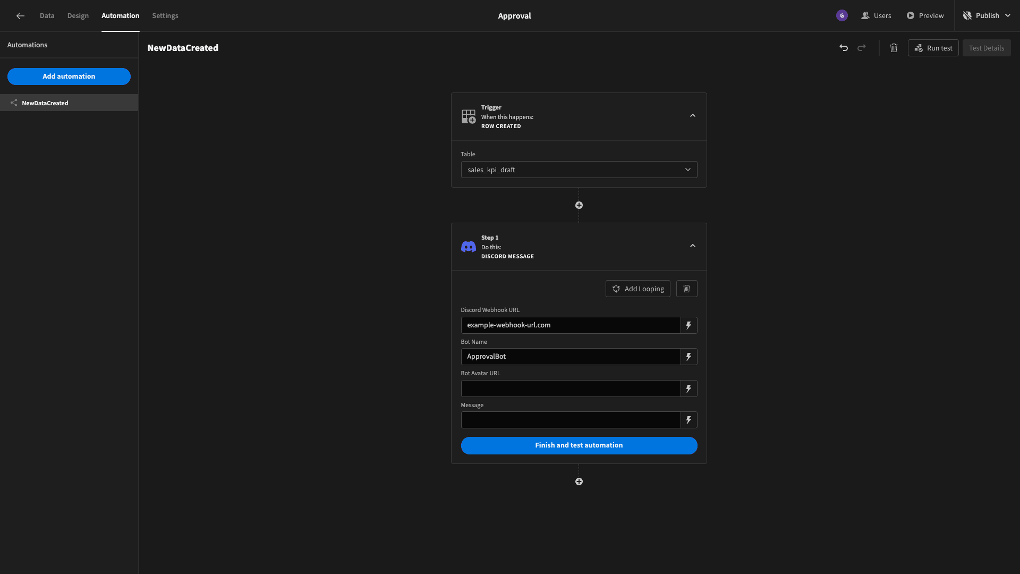The width and height of the screenshot is (1020, 574).
Task: Open Test Details
Action: 987,48
